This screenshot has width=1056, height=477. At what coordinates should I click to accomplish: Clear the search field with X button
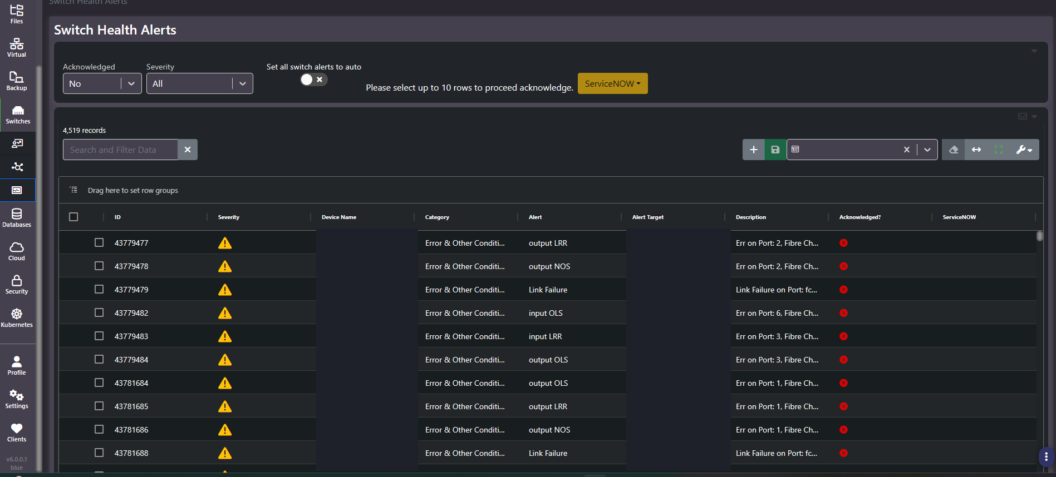pyautogui.click(x=188, y=150)
